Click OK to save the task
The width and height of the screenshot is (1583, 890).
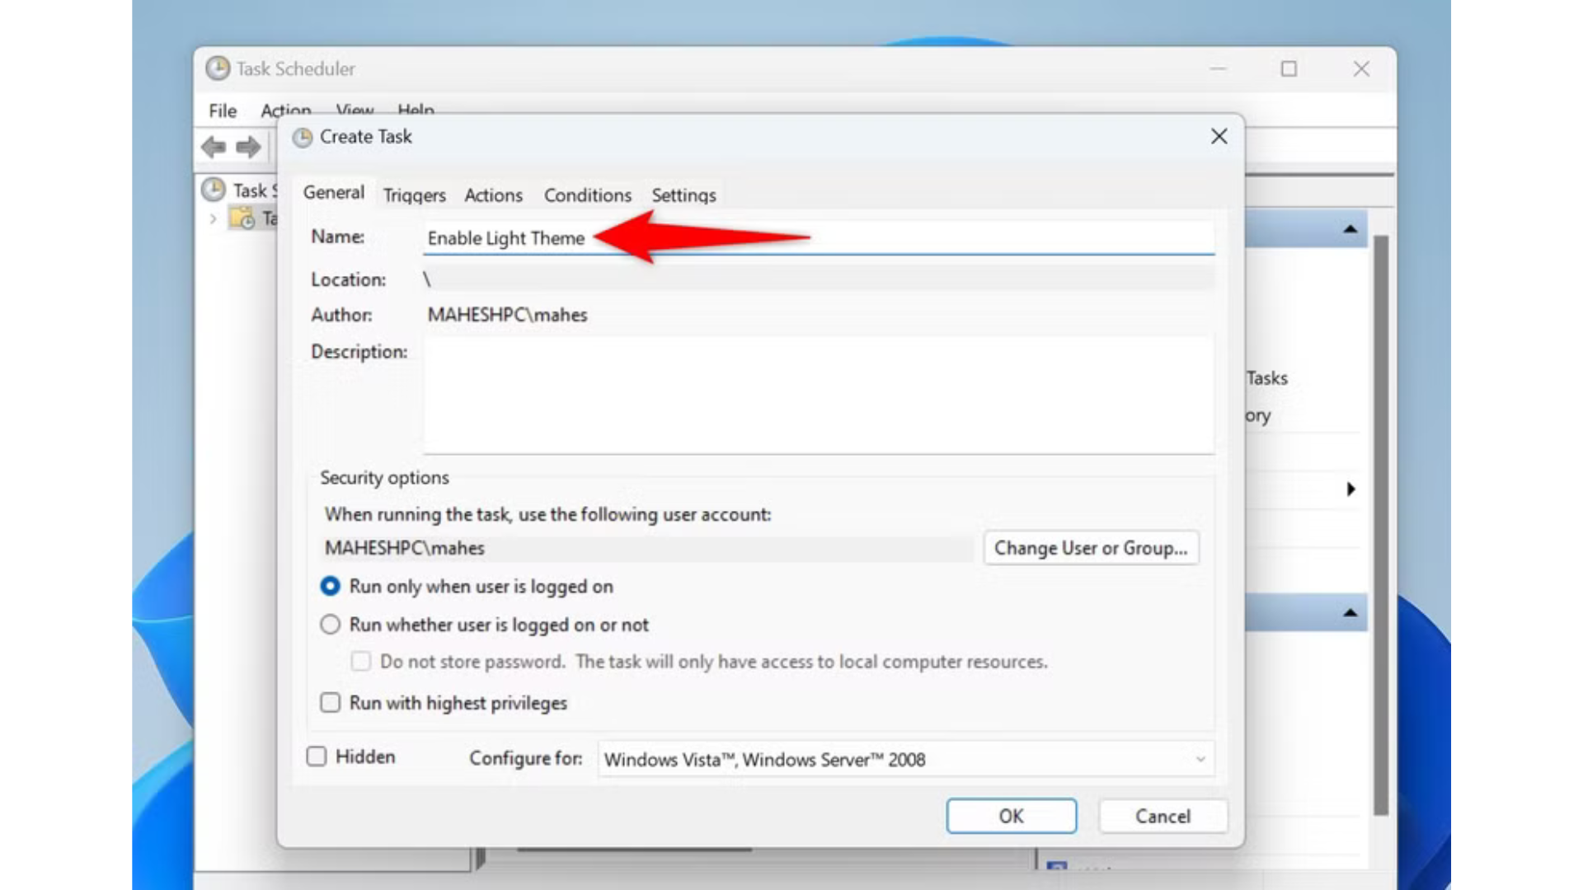pos(1011,816)
